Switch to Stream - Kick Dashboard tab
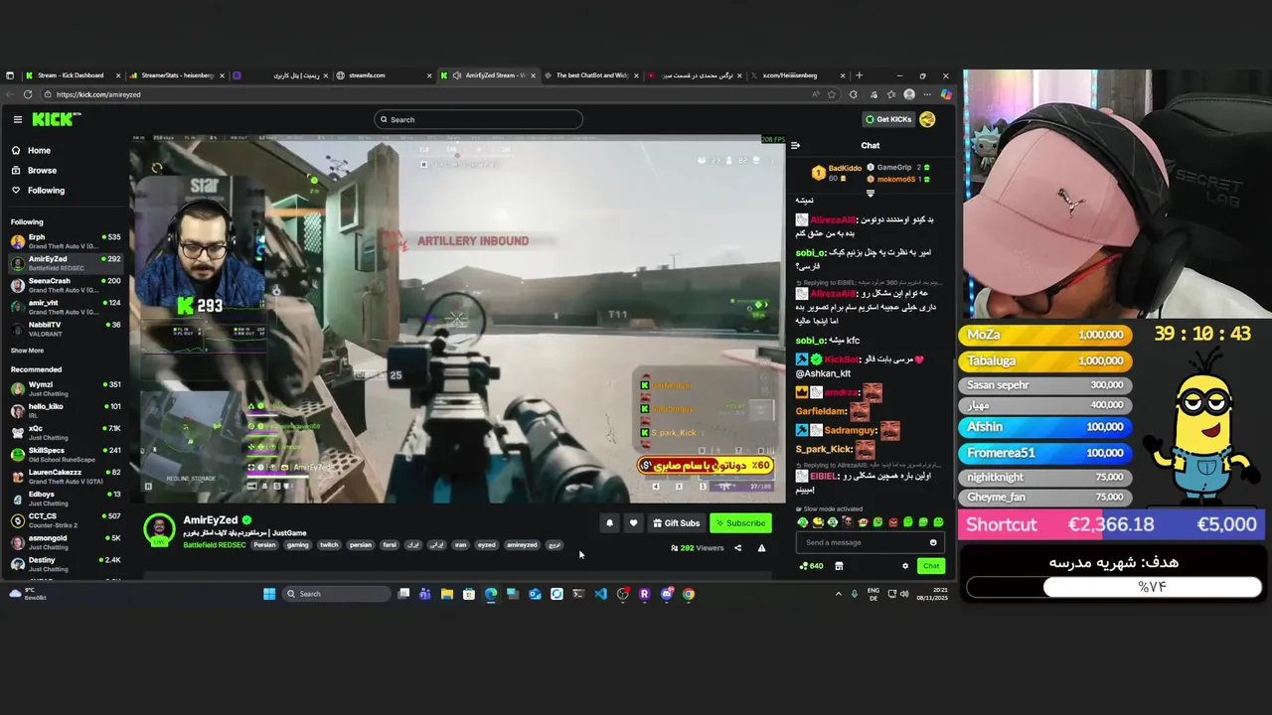Screen dimensions: 1272x715 (x=70, y=75)
